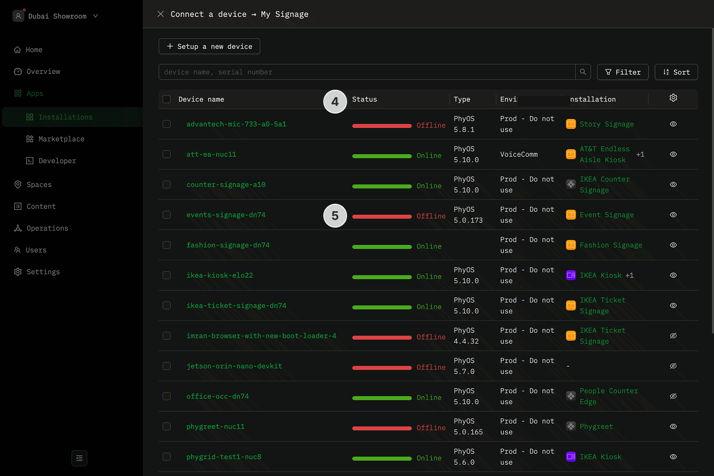714x476 pixels.
Task: Open the Operations section
Action: (x=47, y=228)
